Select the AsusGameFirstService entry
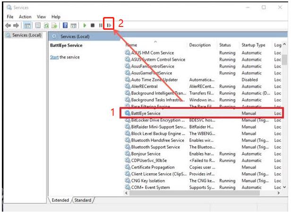The width and height of the screenshot is (291, 214). [x=203, y=73]
